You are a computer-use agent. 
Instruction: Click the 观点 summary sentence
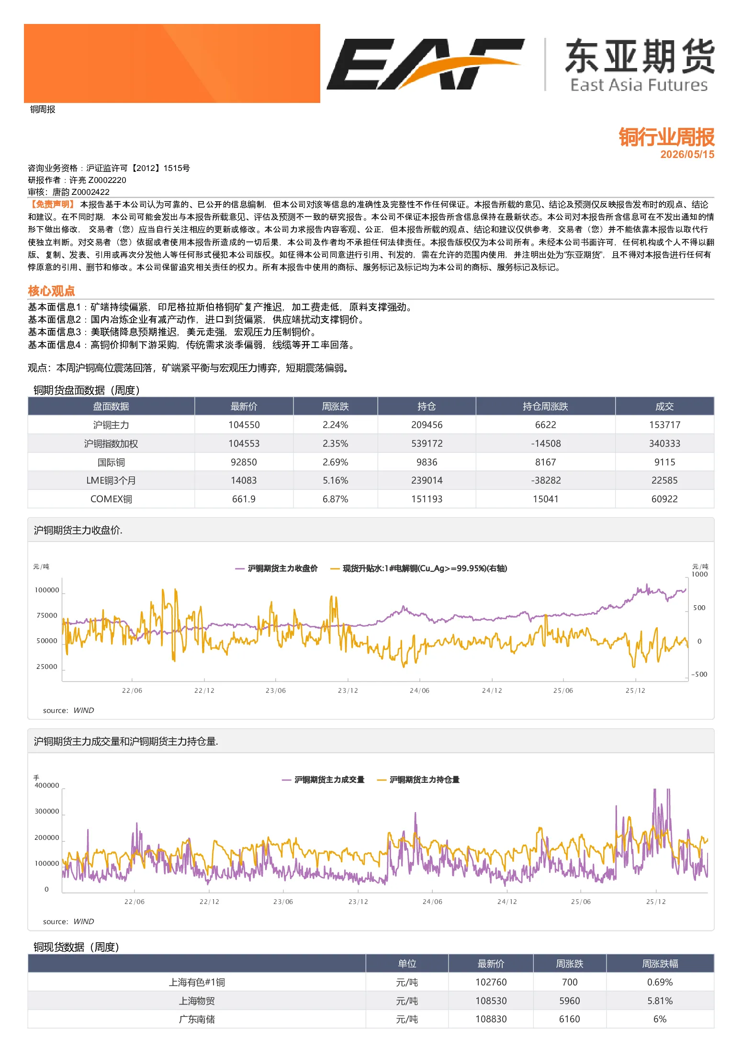click(190, 368)
